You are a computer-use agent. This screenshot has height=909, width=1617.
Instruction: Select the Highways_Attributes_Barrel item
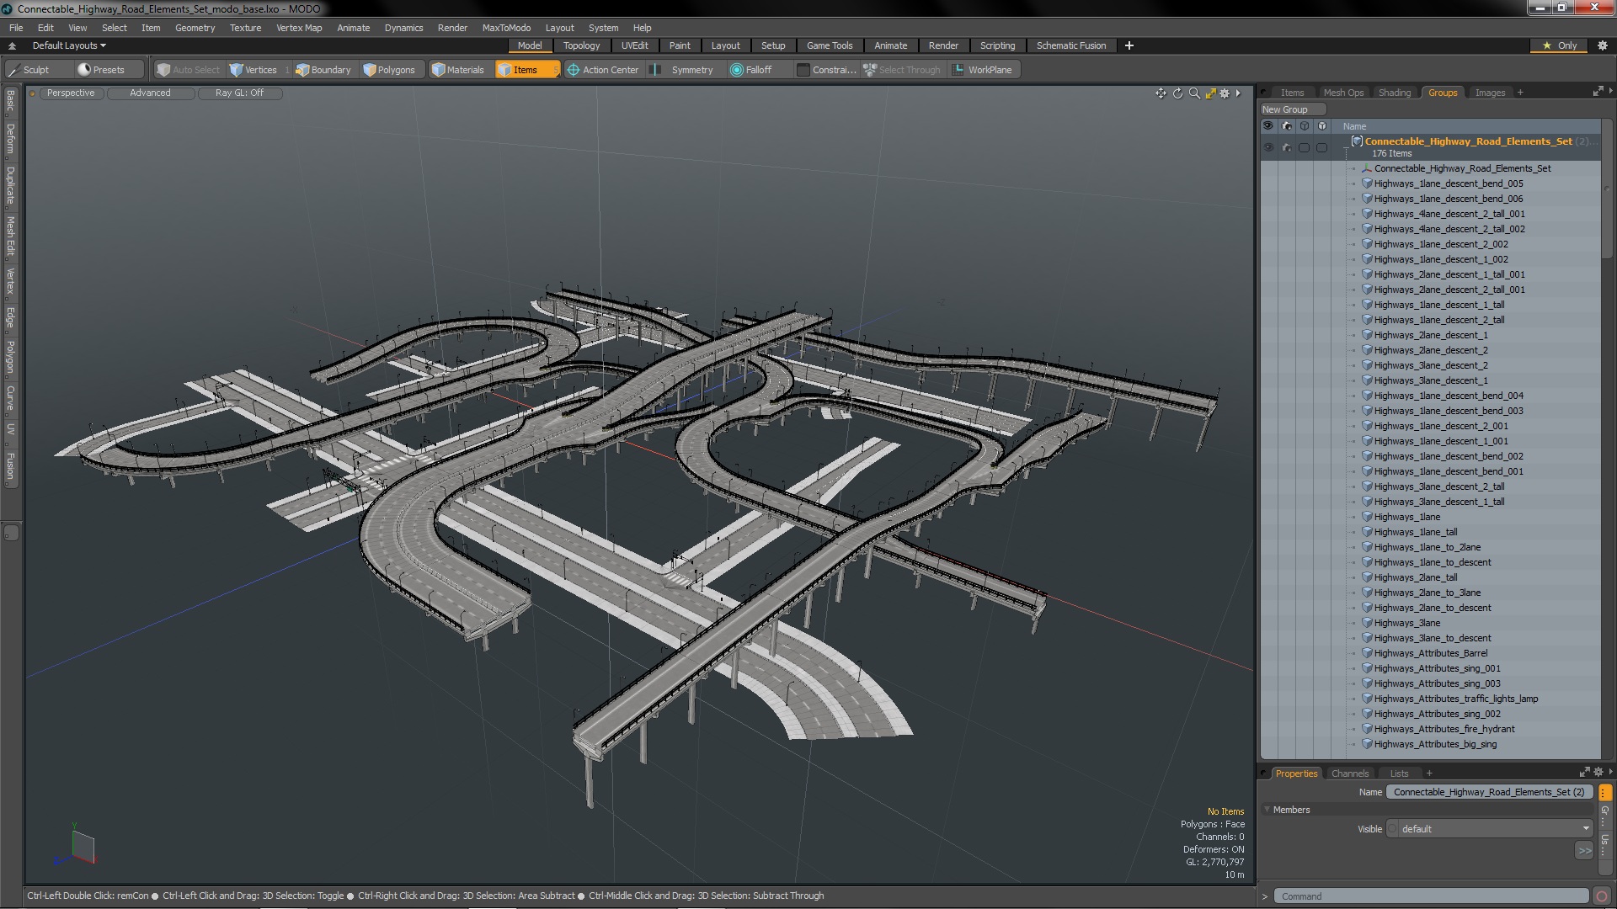pyautogui.click(x=1430, y=653)
